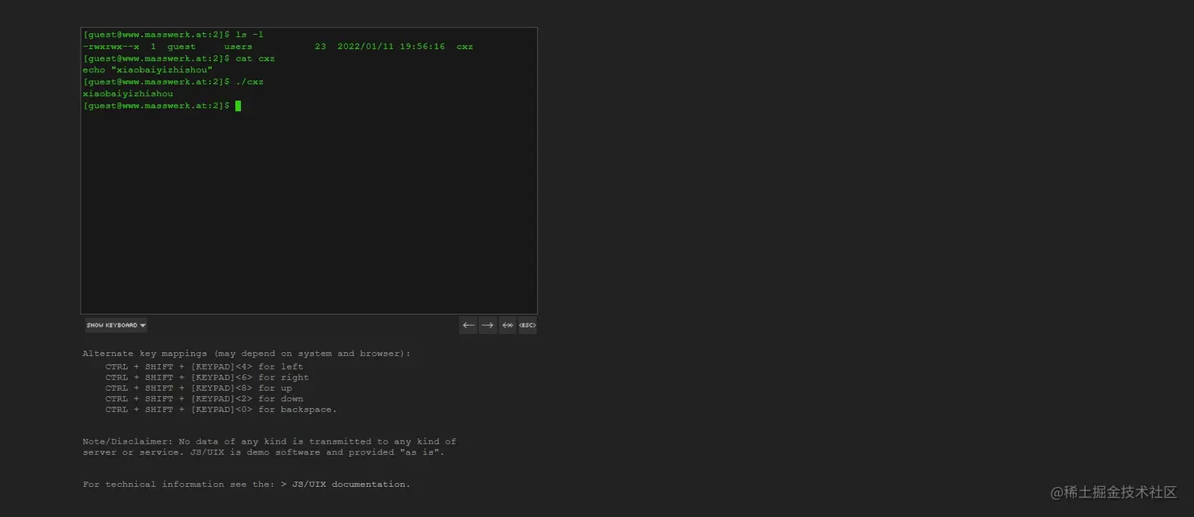This screenshot has height=517, width=1194.
Task: Click the '[KEYPAD]<4> for left' line
Action: coord(205,367)
